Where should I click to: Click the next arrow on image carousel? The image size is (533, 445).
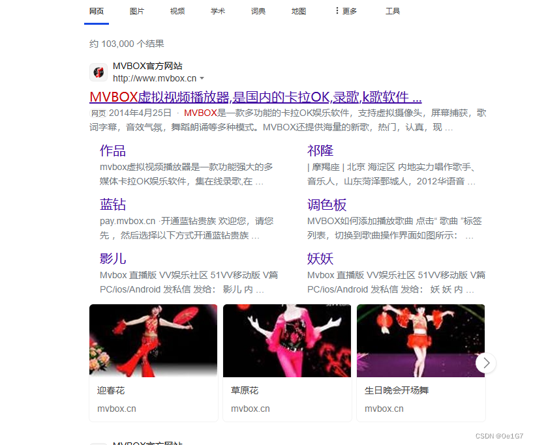[486, 363]
